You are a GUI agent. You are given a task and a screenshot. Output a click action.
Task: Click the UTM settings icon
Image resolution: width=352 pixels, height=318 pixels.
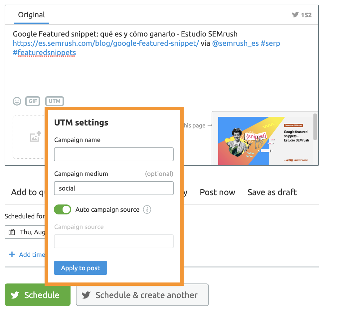pos(55,101)
